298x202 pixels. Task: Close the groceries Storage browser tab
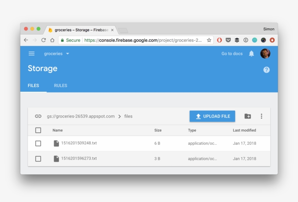pos(112,30)
